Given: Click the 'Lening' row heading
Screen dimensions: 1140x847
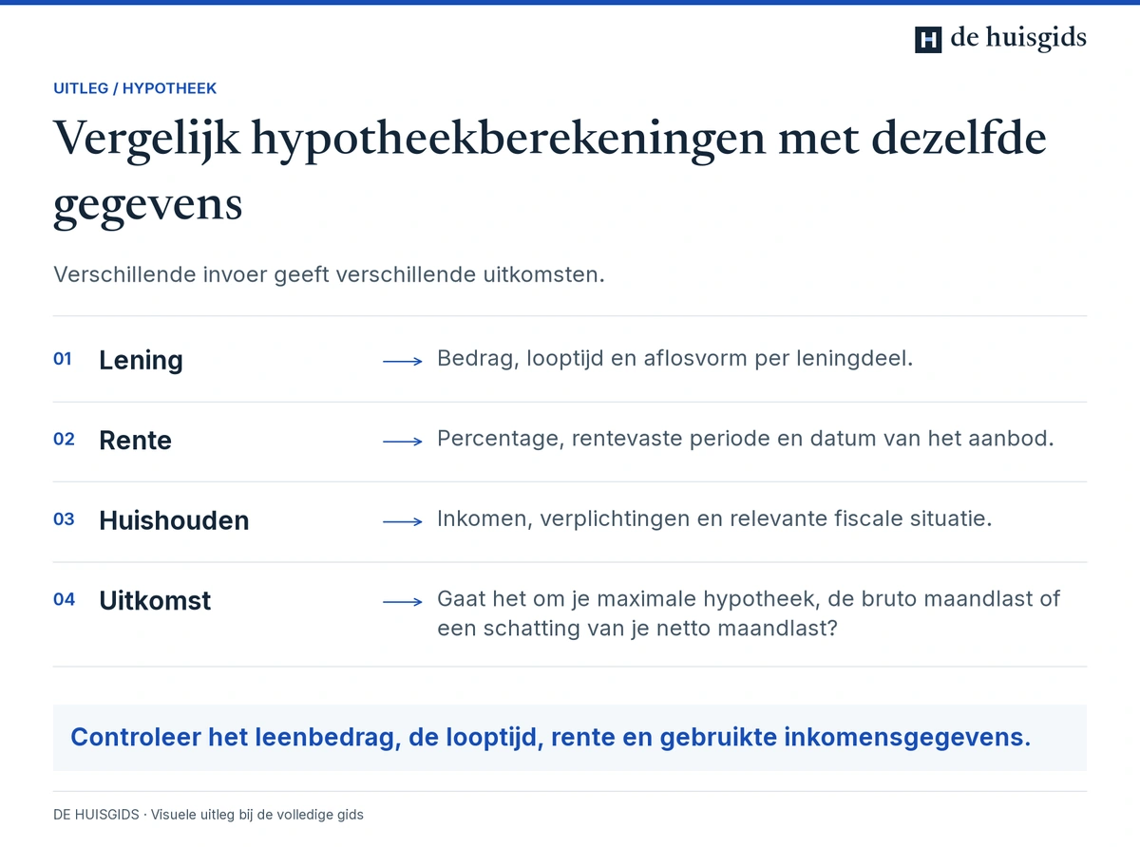Looking at the screenshot, I should [x=141, y=360].
